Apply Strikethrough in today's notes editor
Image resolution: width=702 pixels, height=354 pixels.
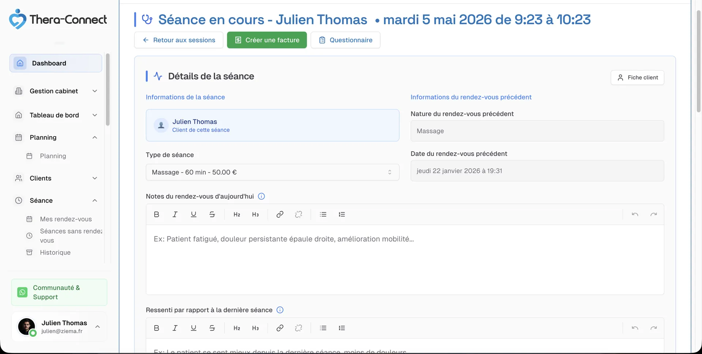[212, 214]
